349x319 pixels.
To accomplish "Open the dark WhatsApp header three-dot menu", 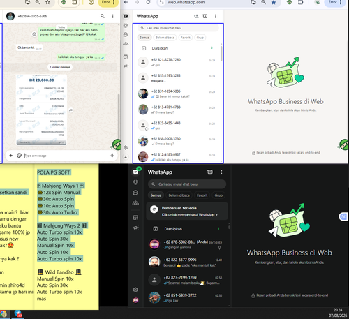I will pyautogui.click(x=221, y=172).
